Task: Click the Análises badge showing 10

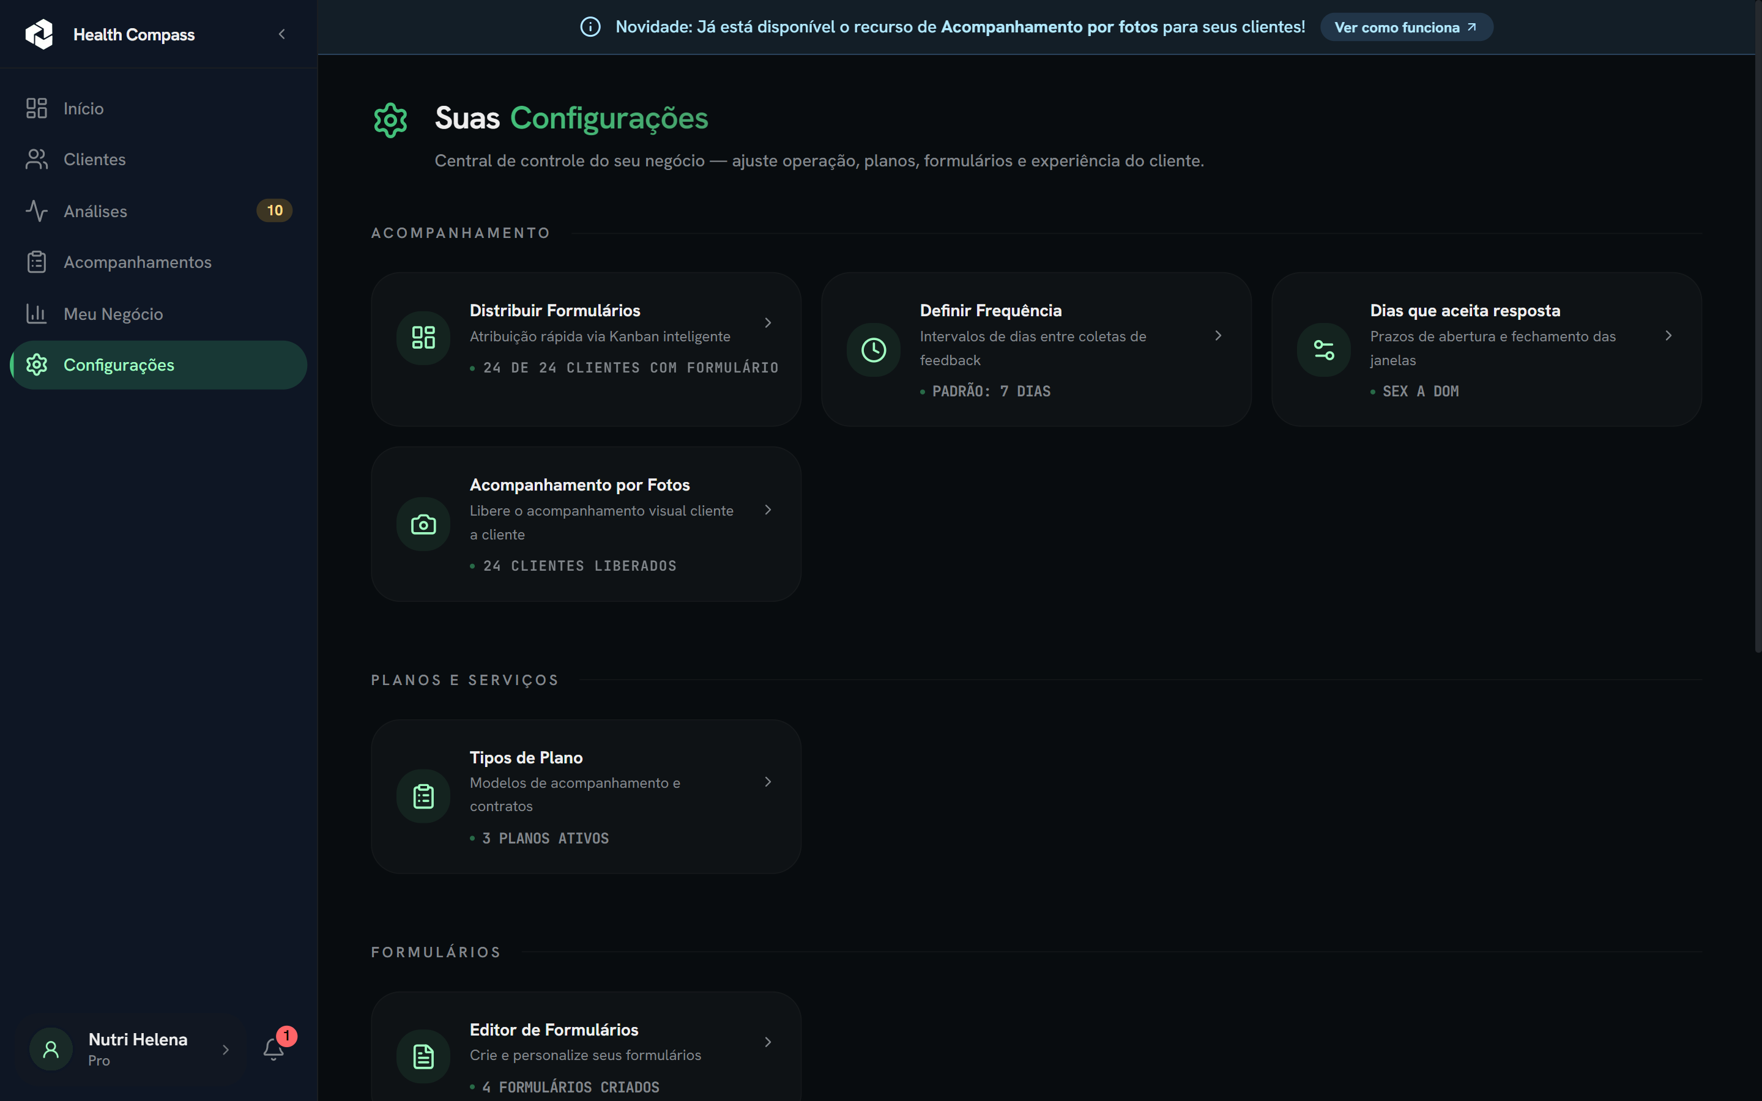Action: click(x=275, y=210)
